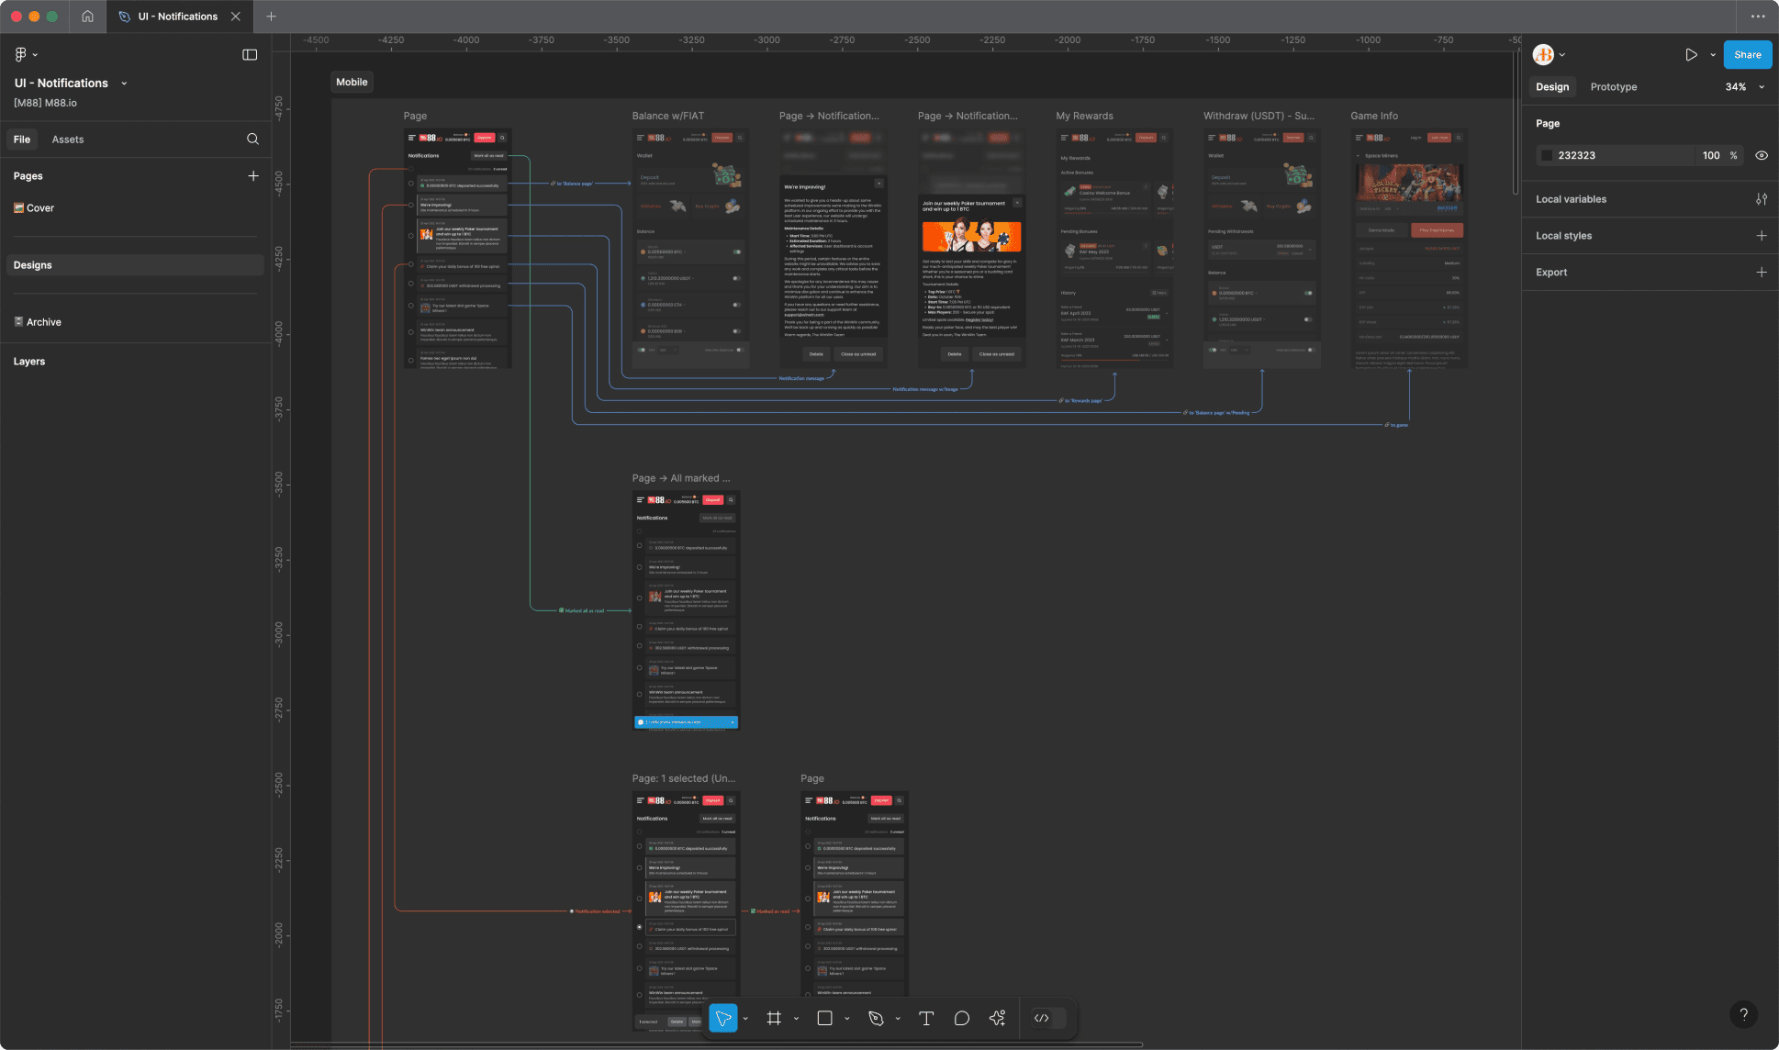Click the 232323 page color swatch
Screen dimensions: 1779x1050
coord(1547,155)
